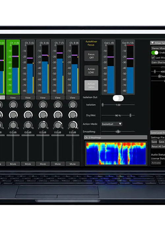Click the Smoothing slider at 0.50
This screenshot has height=231, width=165.
click(x=118, y=131)
